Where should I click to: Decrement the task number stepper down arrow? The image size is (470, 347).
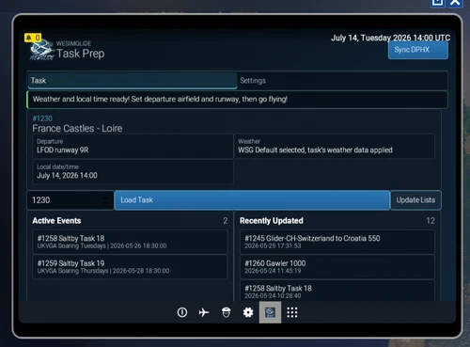[x=105, y=203]
